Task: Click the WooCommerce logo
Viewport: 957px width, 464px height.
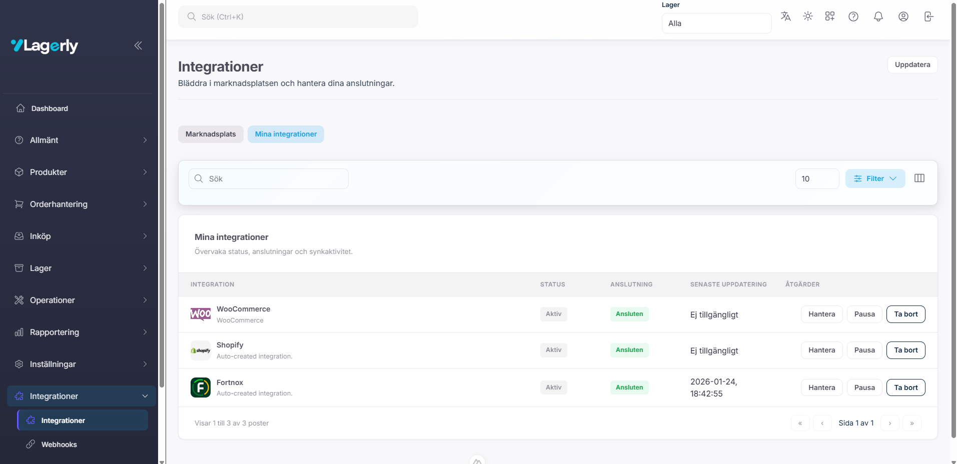Action: coord(200,314)
